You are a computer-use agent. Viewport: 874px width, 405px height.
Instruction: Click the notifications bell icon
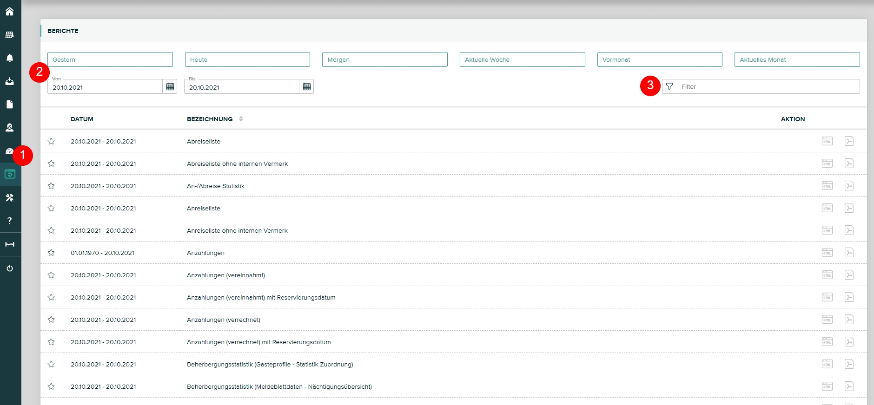pyautogui.click(x=9, y=58)
